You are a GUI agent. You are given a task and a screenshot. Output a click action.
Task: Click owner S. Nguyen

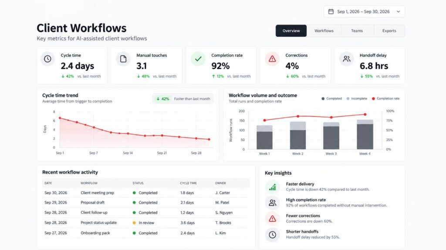pyautogui.click(x=224, y=213)
